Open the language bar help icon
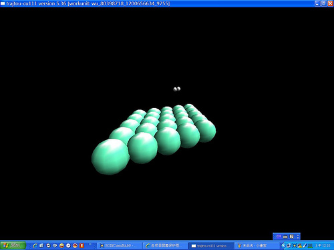Screen dimensions: 334x250 292,237
